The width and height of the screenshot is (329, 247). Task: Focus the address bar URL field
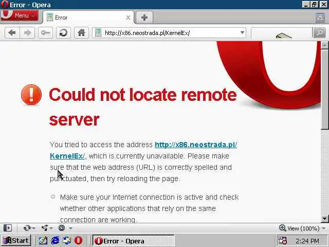[170, 33]
